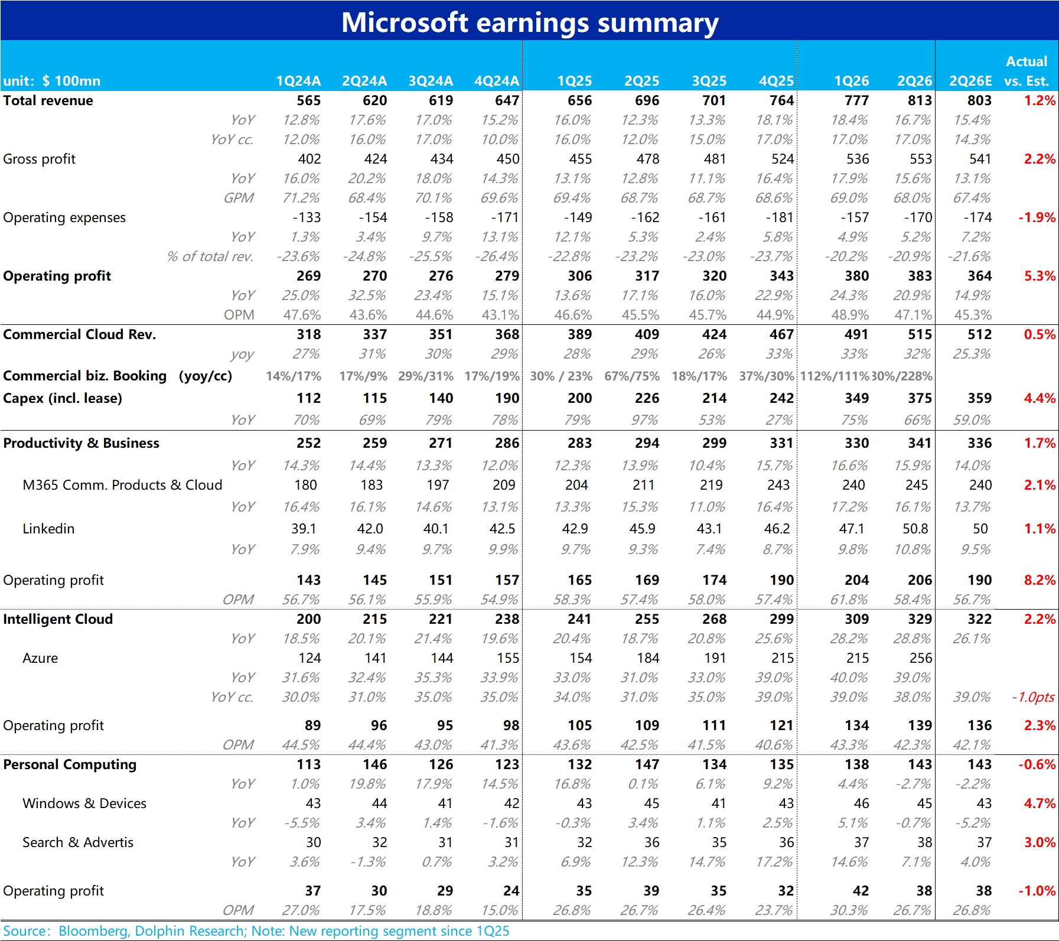
Task: Click the 3Q25 column header
Action: [709, 81]
